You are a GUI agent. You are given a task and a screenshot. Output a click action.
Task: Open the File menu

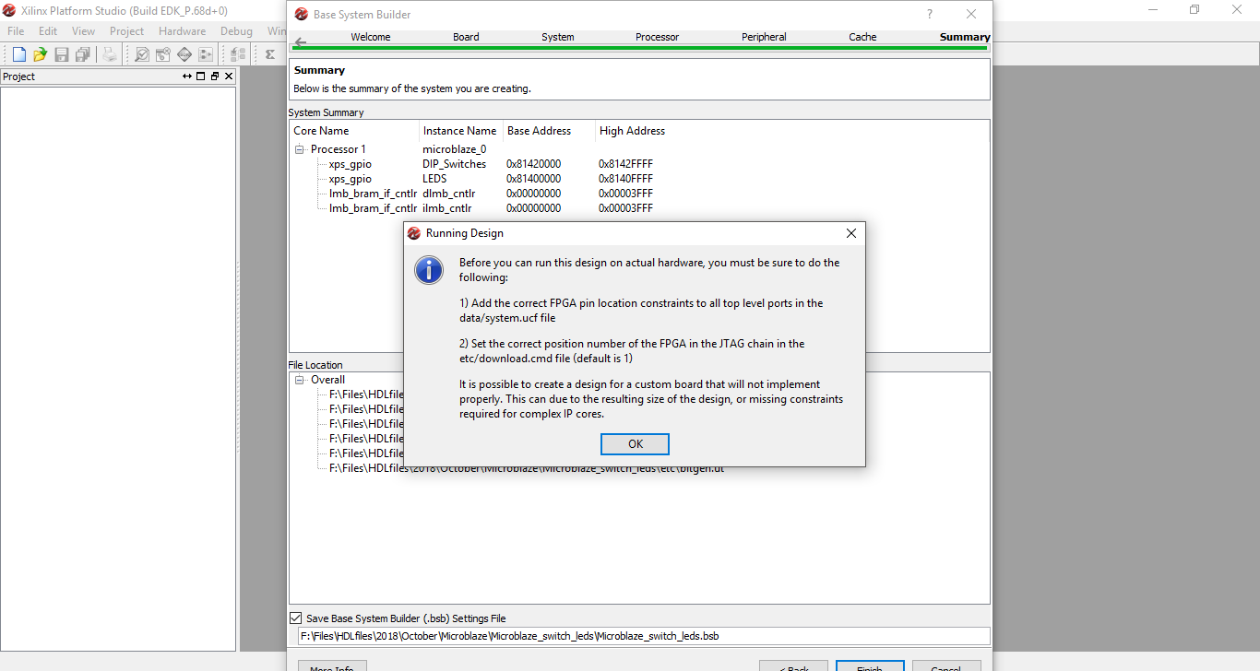(16, 30)
